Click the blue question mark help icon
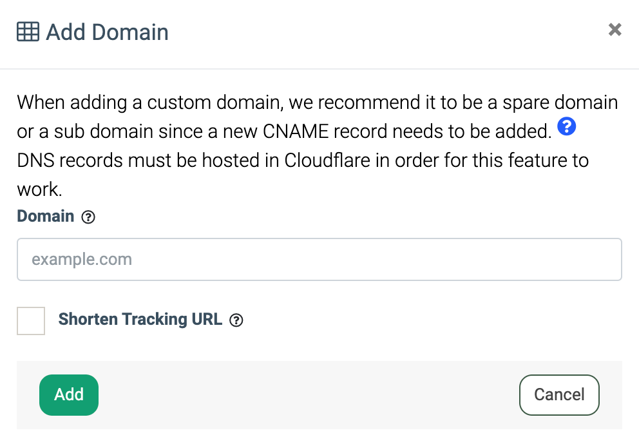This screenshot has height=446, width=639. pyautogui.click(x=566, y=127)
